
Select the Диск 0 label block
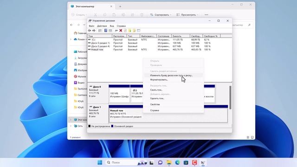[x=98, y=94]
